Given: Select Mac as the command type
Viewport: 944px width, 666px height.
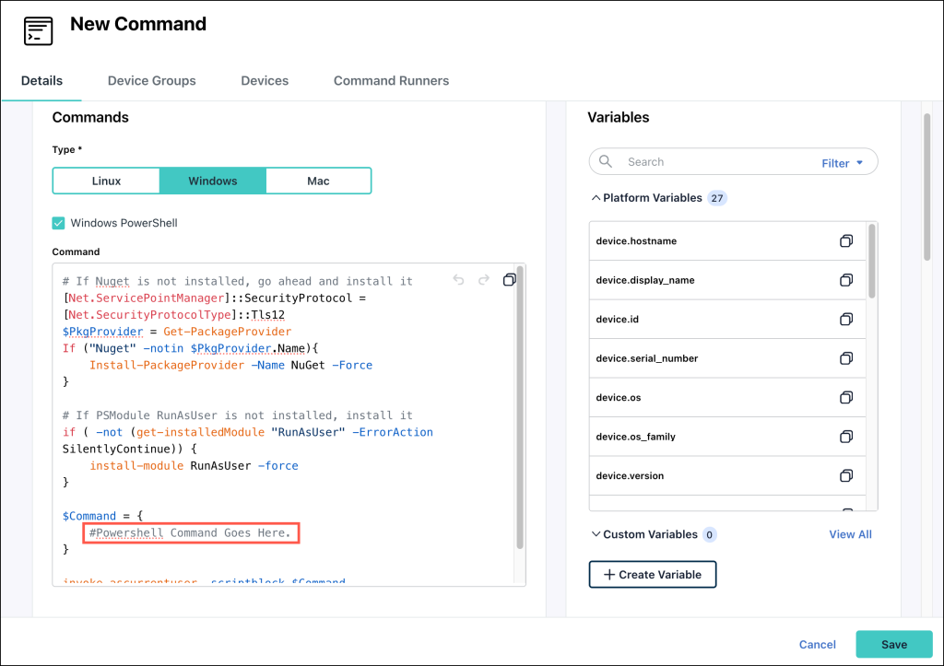Looking at the screenshot, I should pyautogui.click(x=318, y=181).
